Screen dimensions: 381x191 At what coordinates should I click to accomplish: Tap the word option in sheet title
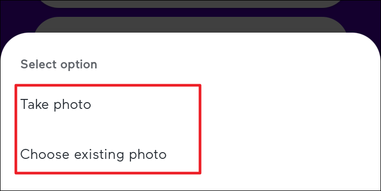pyautogui.click(x=79, y=65)
